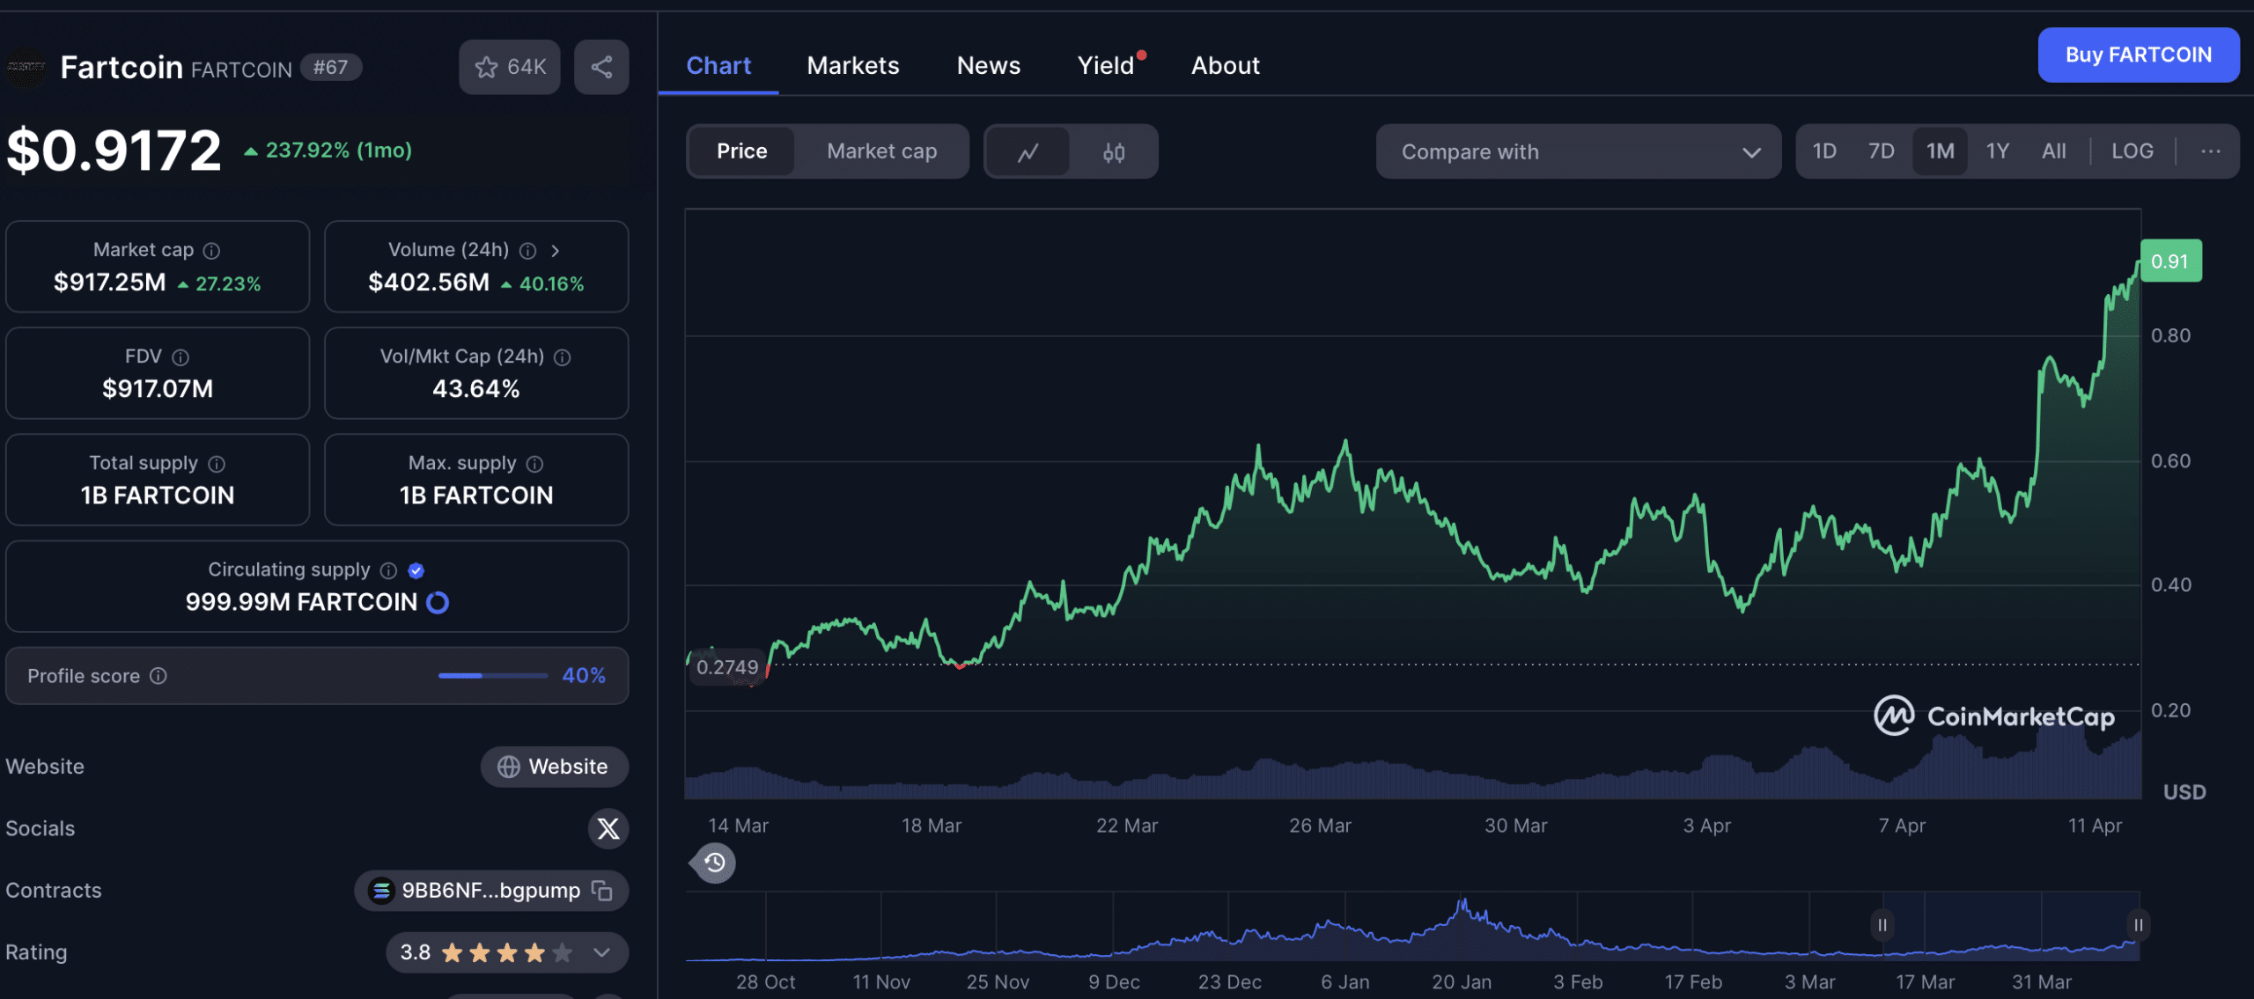Open the Markets tab
Viewport: 2254px width, 999px height.
point(852,66)
